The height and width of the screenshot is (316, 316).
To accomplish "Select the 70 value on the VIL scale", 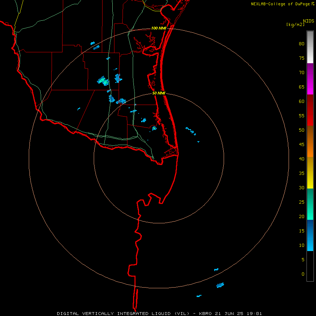I will 302,73.
